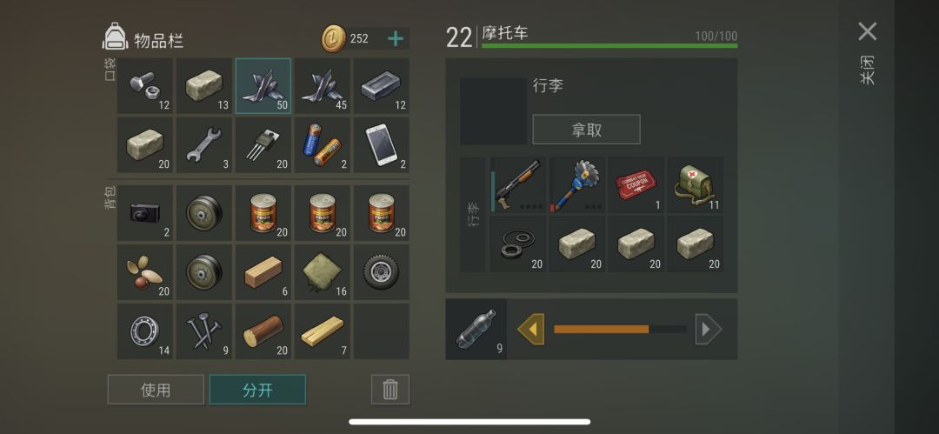The height and width of the screenshot is (434, 939).
Task: Tap the right gray arrow of fuel bar
Action: [709, 329]
